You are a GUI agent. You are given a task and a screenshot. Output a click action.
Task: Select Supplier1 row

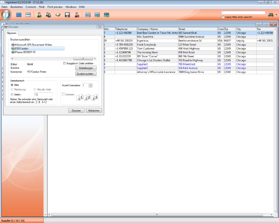[x=189, y=64]
